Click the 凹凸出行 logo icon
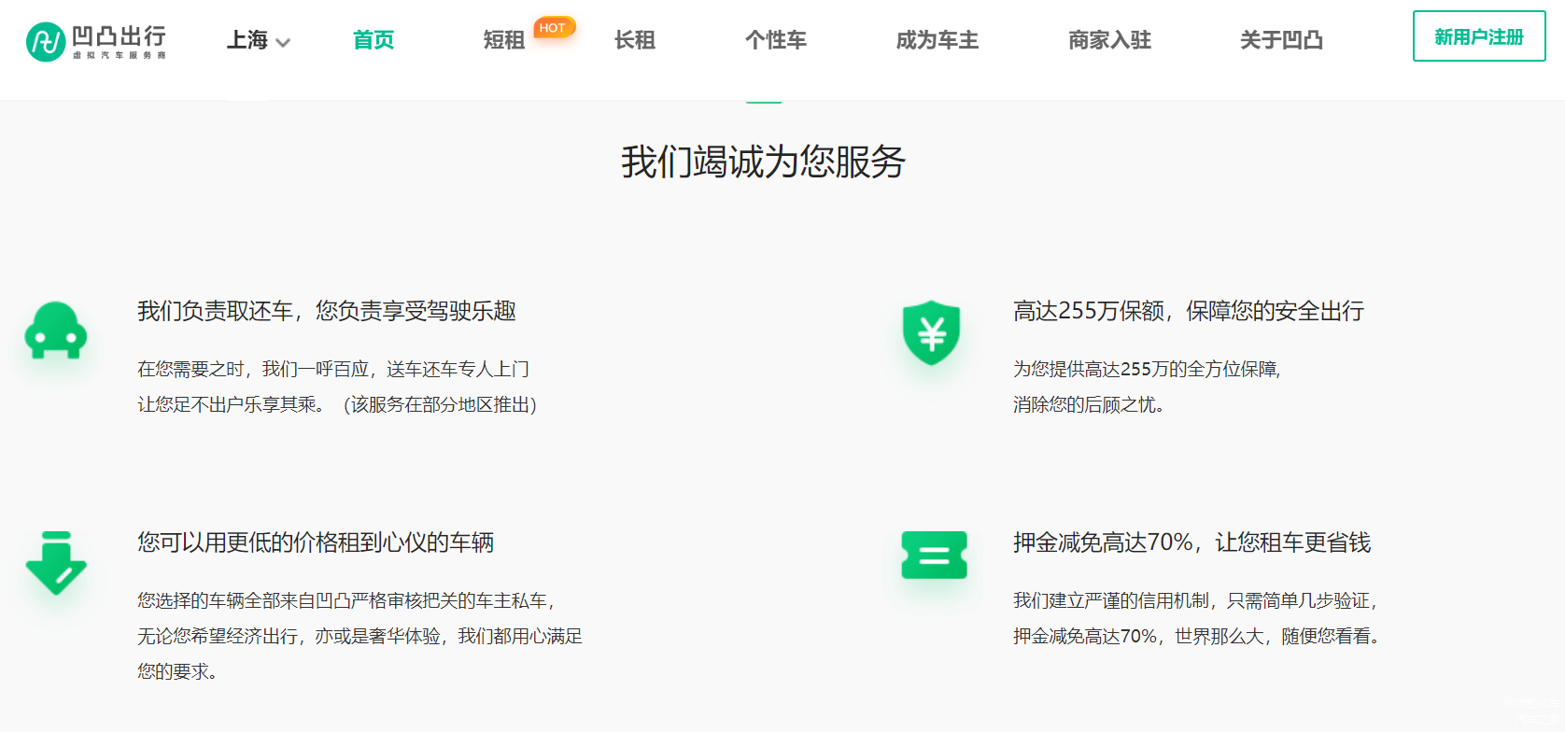The height and width of the screenshot is (732, 1565). pyautogui.click(x=45, y=42)
